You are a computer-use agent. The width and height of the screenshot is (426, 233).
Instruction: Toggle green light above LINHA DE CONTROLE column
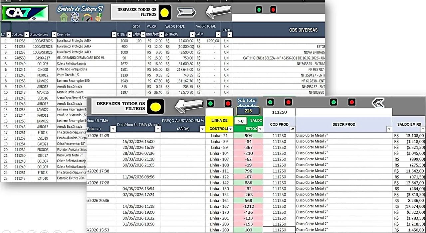pos(210,103)
